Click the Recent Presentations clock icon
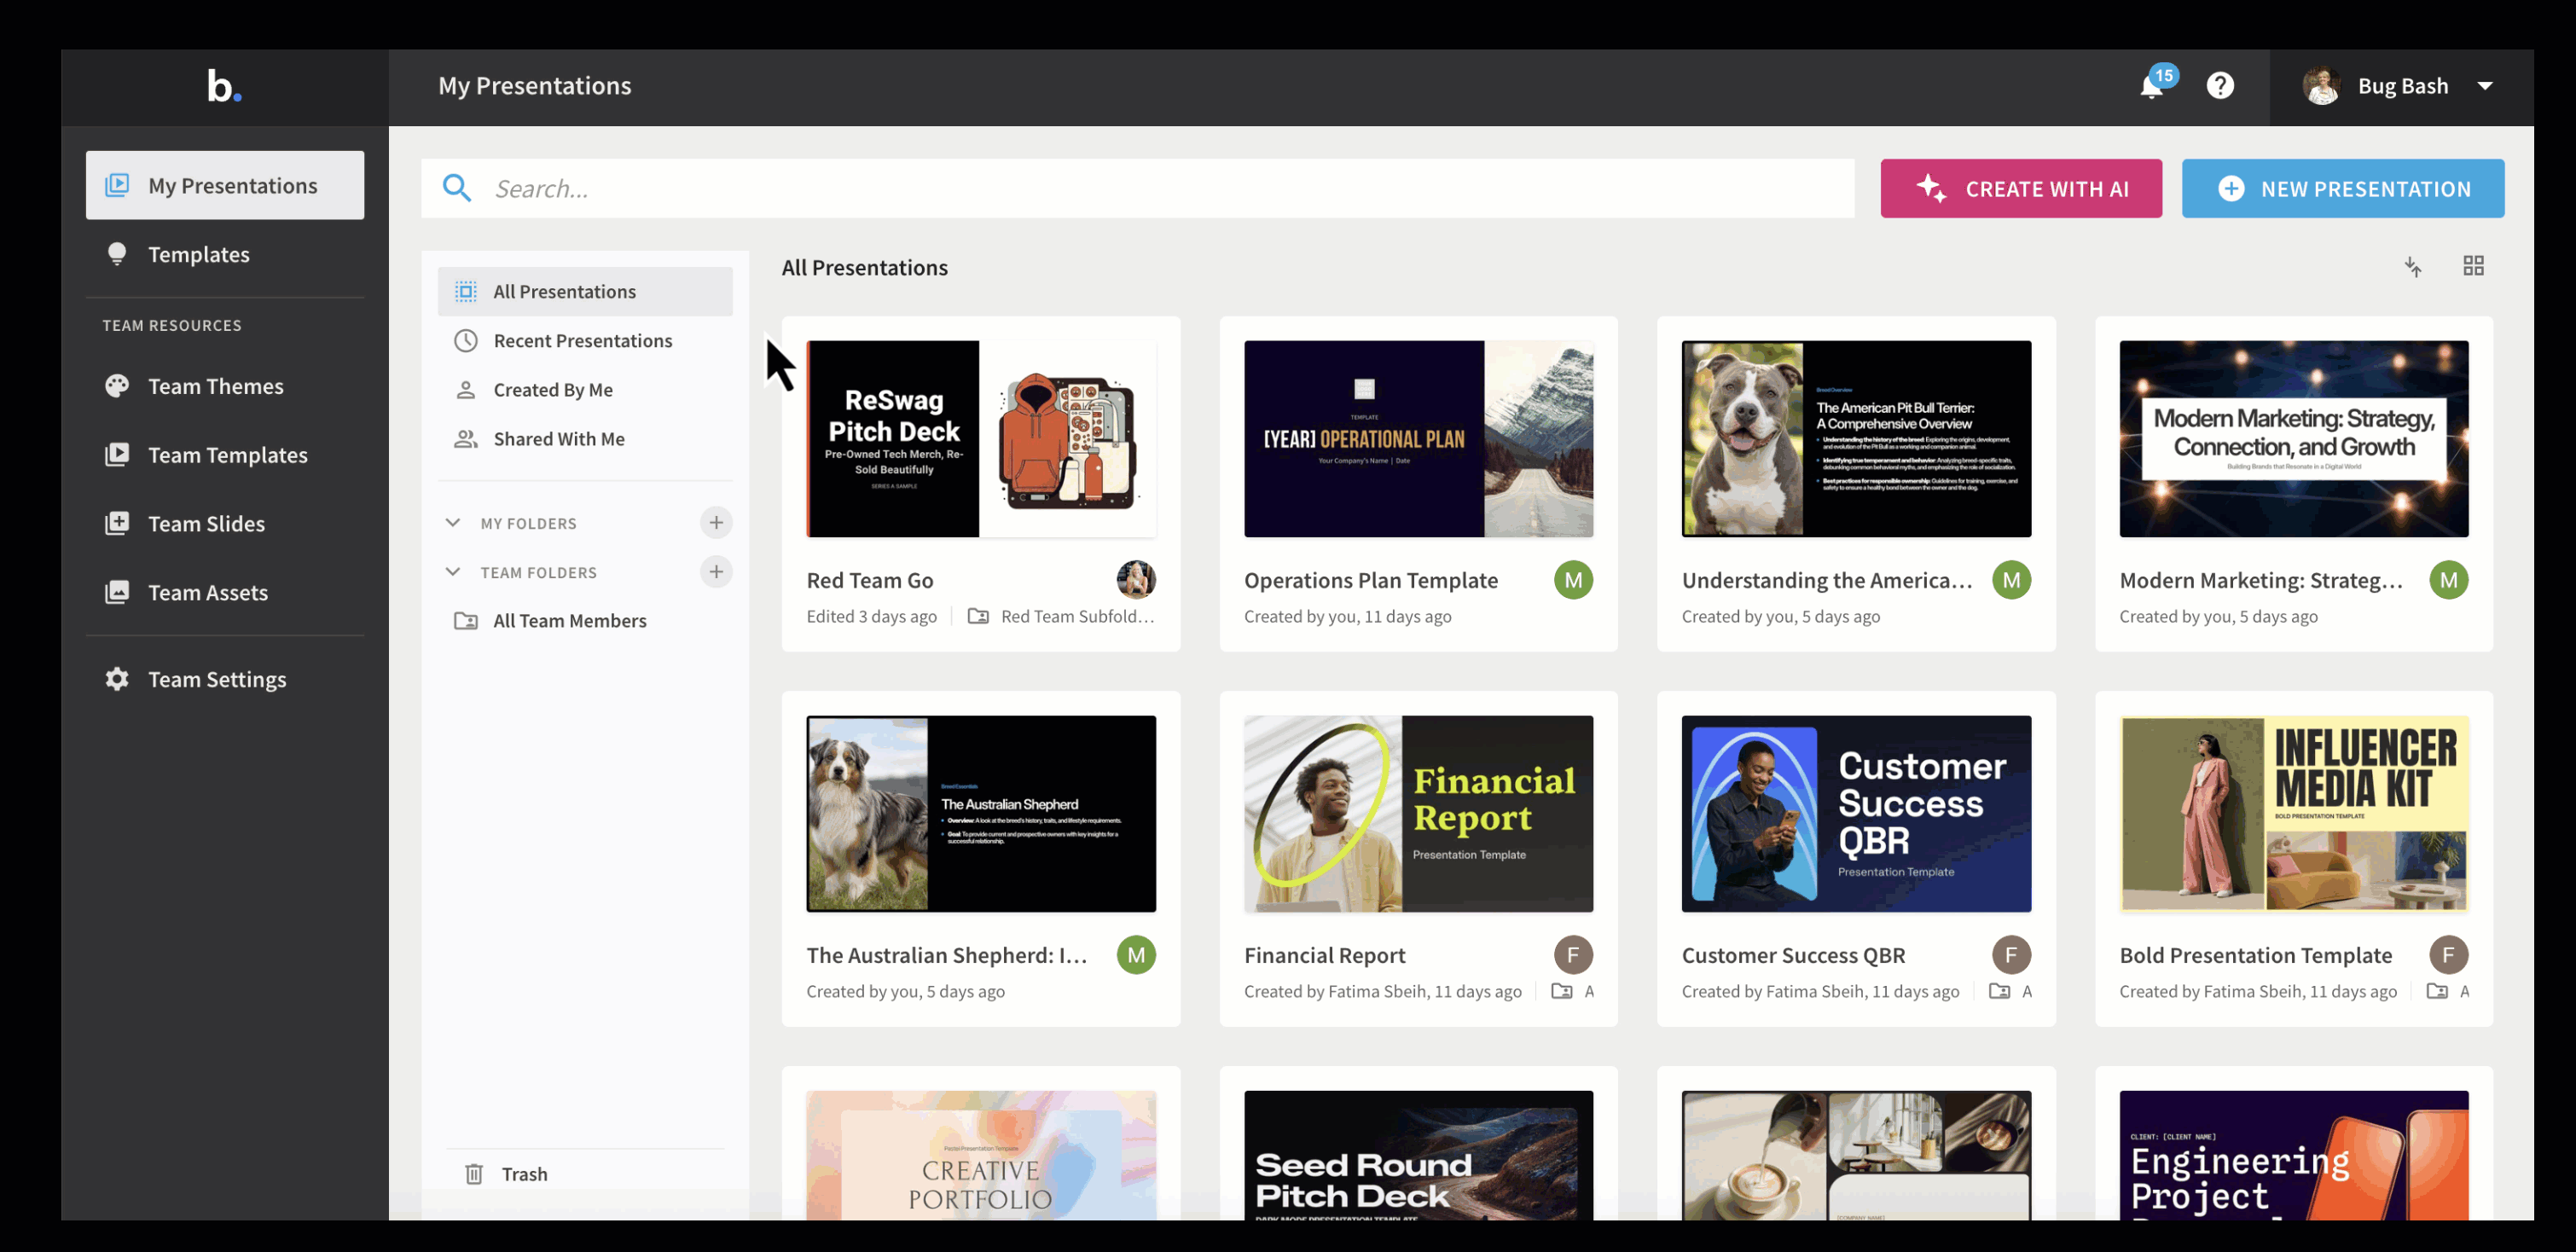Image resolution: width=2576 pixels, height=1252 pixels. [x=466, y=341]
